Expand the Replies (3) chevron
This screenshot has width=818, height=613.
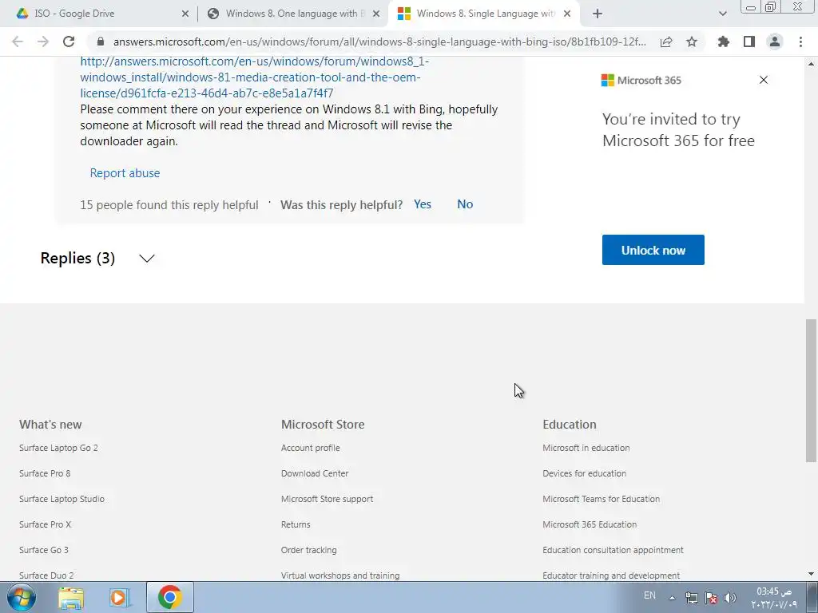147,259
